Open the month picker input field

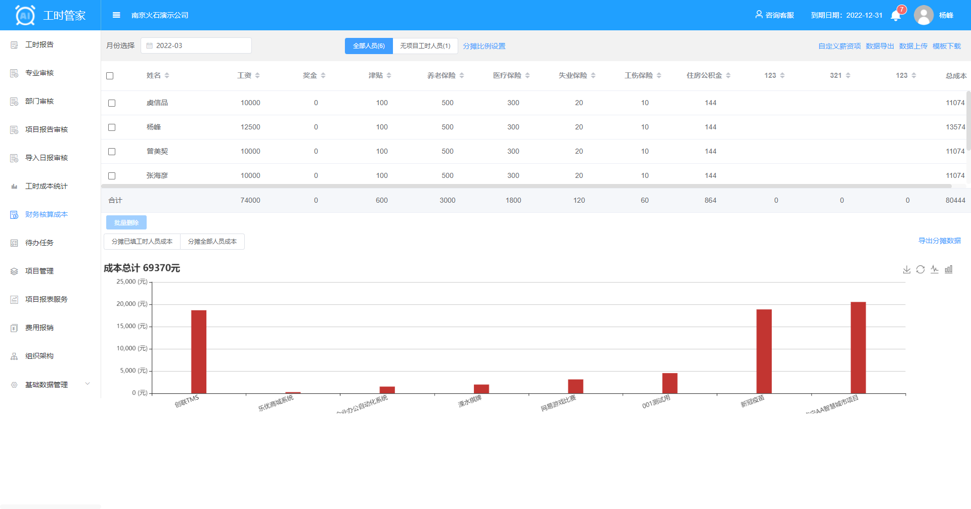(x=196, y=45)
